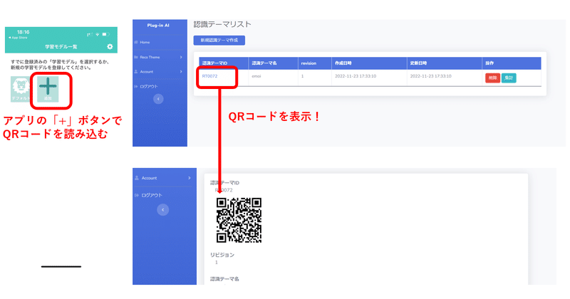Expand the Reco Theme sidebar chevron

point(181,57)
